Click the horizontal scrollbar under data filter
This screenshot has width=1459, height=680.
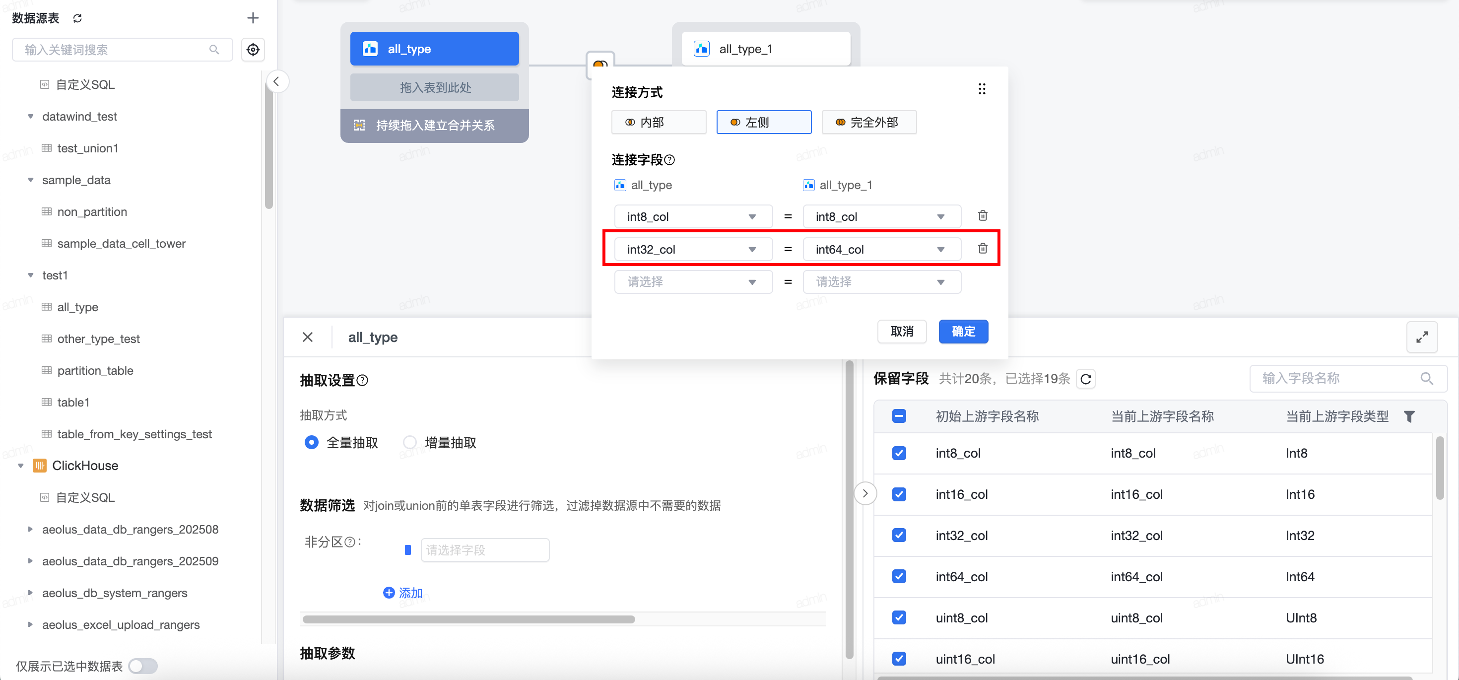(x=468, y=619)
